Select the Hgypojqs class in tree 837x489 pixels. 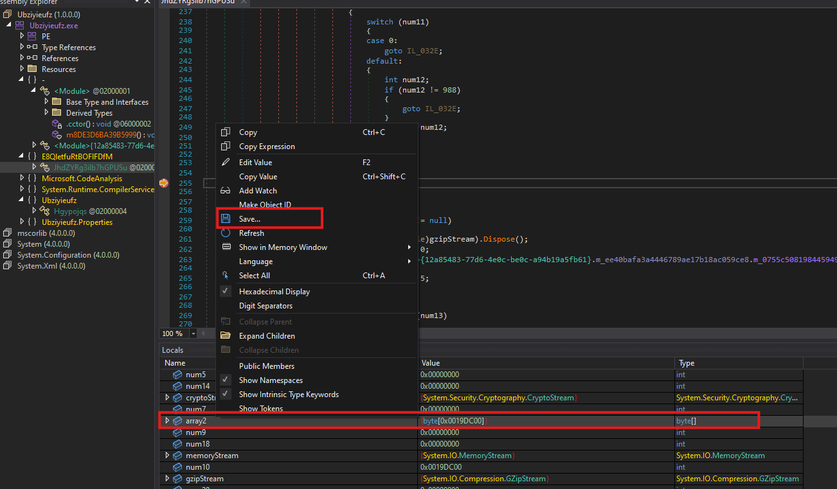coord(70,211)
